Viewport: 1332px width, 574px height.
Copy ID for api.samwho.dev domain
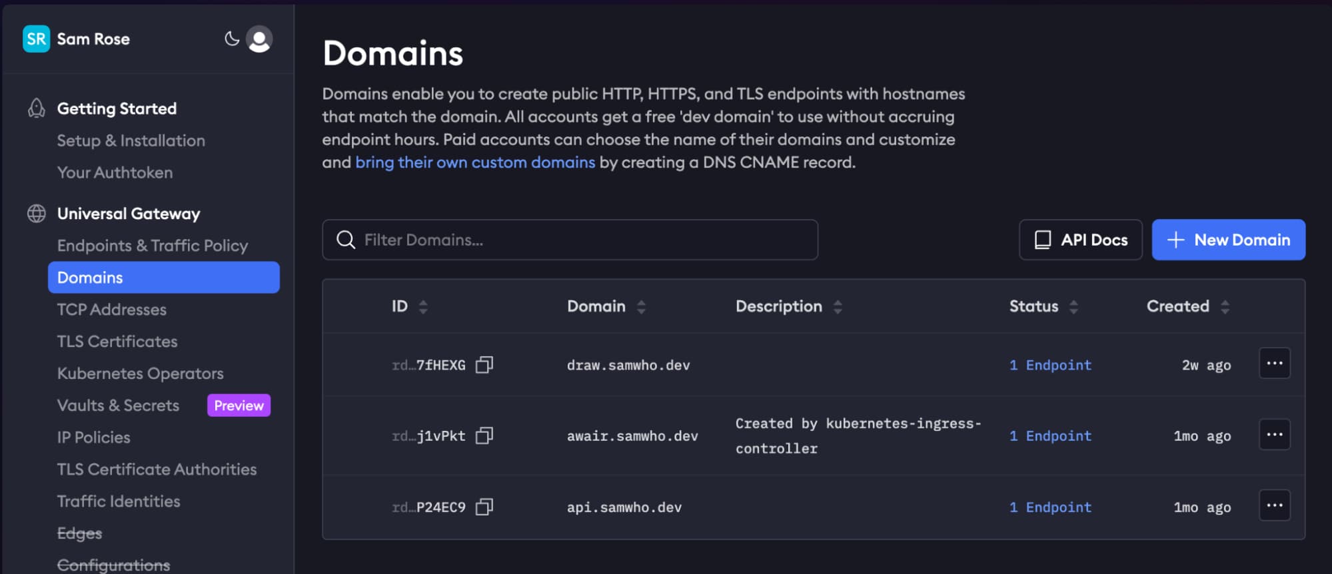point(484,507)
